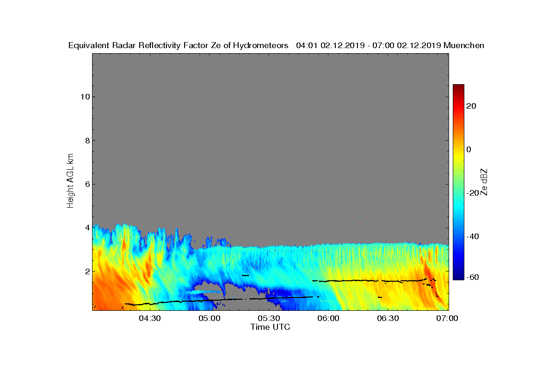Viewport: 555px width, 370px height.
Task: Click the 05:30 time tick label
Action: (x=269, y=318)
